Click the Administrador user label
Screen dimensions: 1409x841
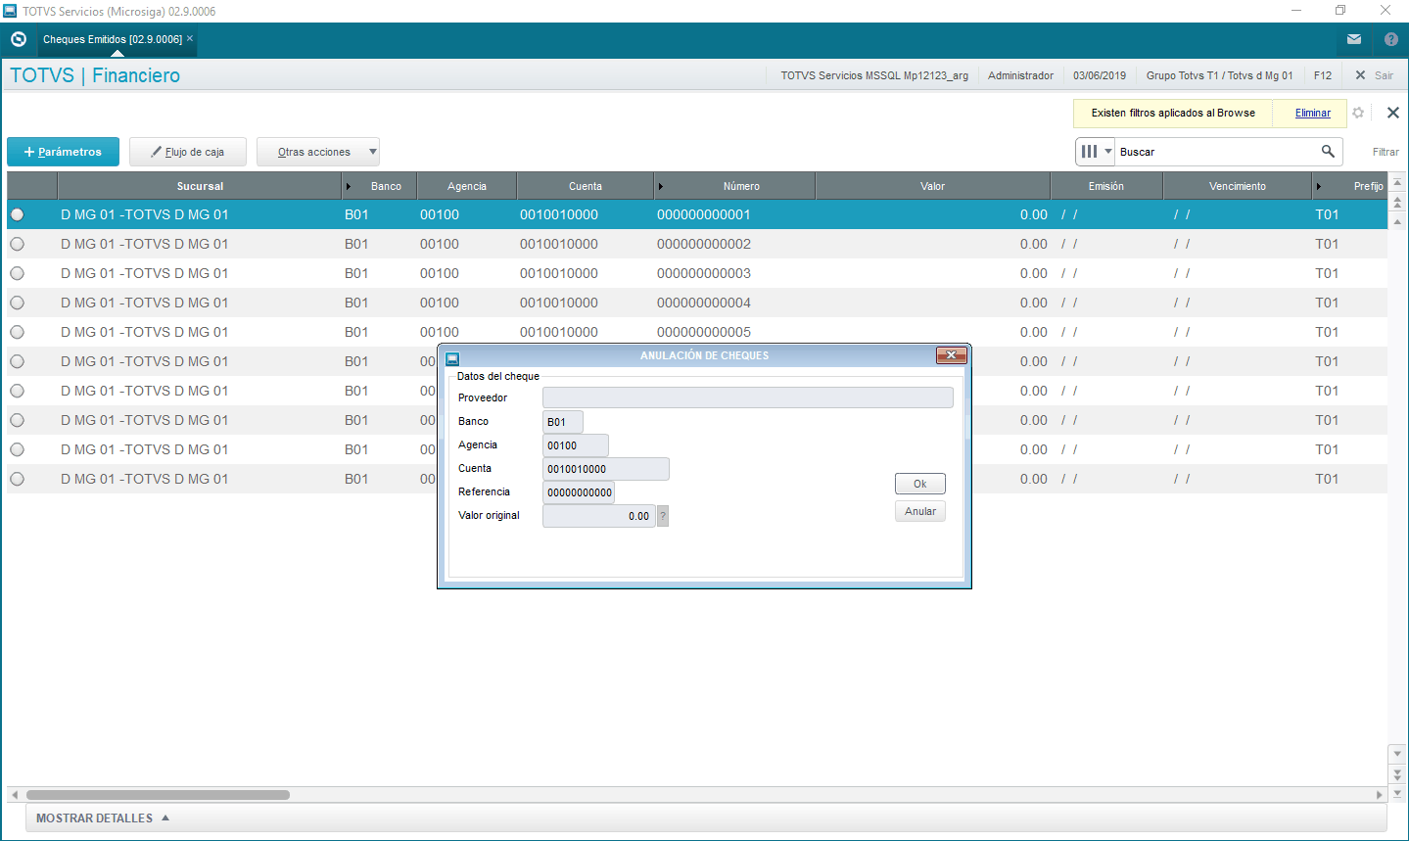coord(1020,75)
